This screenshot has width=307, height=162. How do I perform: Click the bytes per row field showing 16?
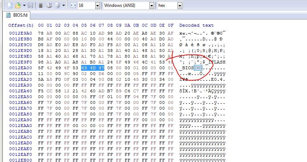pyautogui.click(x=86, y=5)
